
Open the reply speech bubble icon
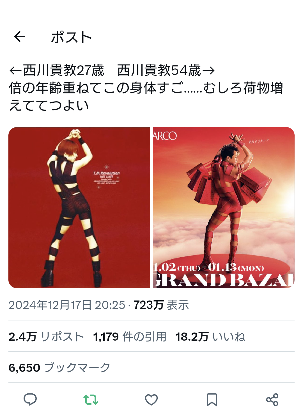(30, 399)
